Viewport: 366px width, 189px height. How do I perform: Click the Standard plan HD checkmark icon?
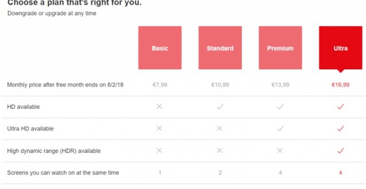pos(220,107)
